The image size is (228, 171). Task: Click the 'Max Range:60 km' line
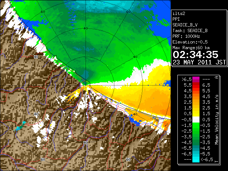191,48
